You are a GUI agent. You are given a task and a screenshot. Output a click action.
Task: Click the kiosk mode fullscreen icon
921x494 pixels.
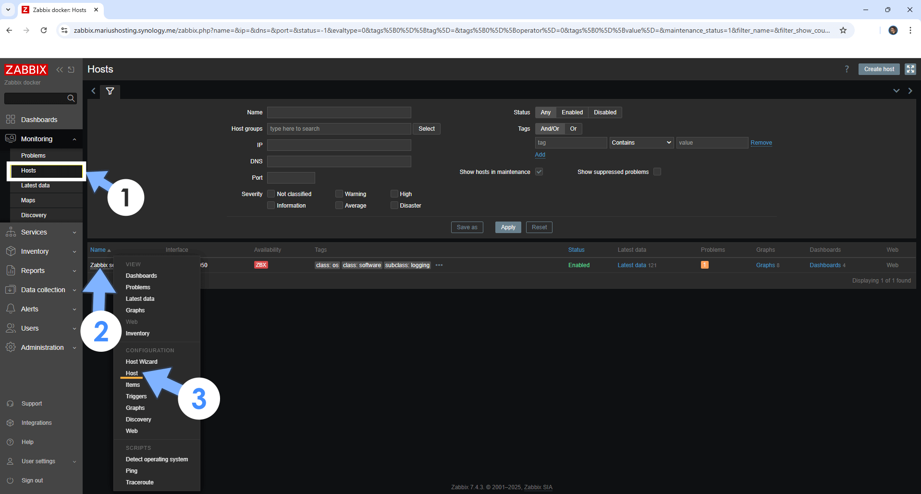point(910,69)
